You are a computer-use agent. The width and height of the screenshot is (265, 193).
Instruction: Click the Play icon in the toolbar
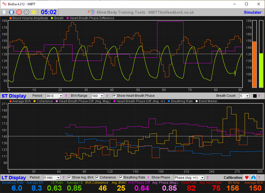(4, 12)
